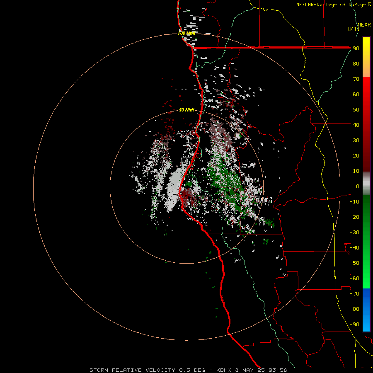Viewport: 373px width, 373px height.
Task: Pick the light blue segment at the scale's bottom
Action: [366, 322]
